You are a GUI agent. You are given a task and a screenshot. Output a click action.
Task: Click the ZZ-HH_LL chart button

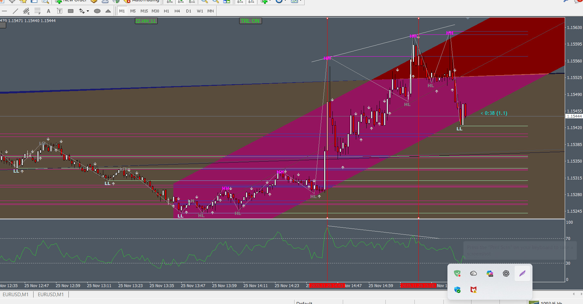(x=146, y=21)
